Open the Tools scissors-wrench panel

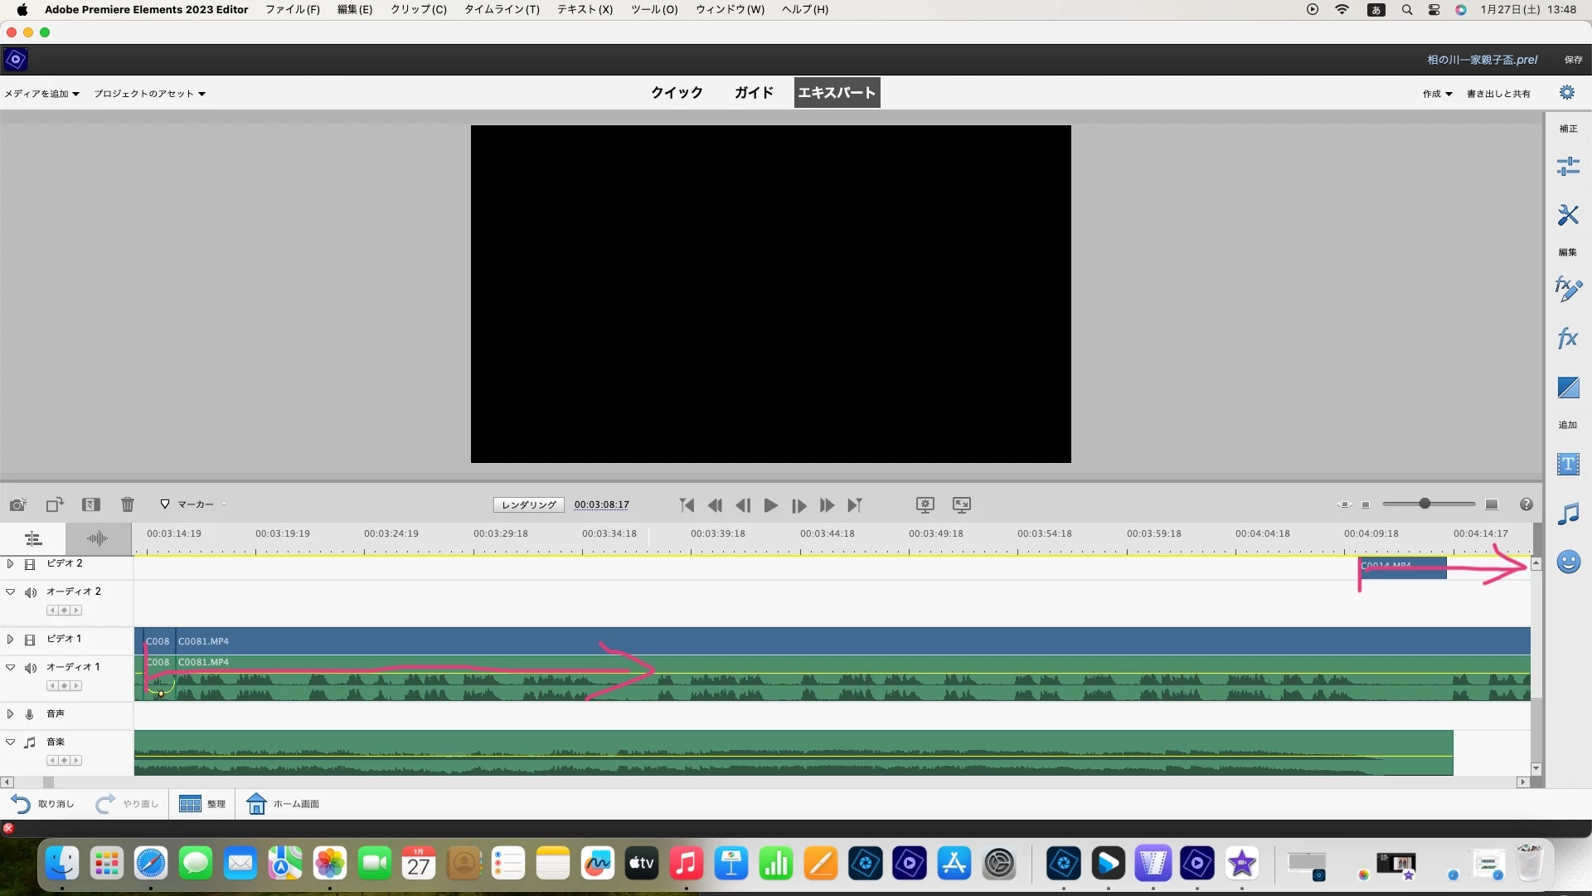click(x=1567, y=215)
